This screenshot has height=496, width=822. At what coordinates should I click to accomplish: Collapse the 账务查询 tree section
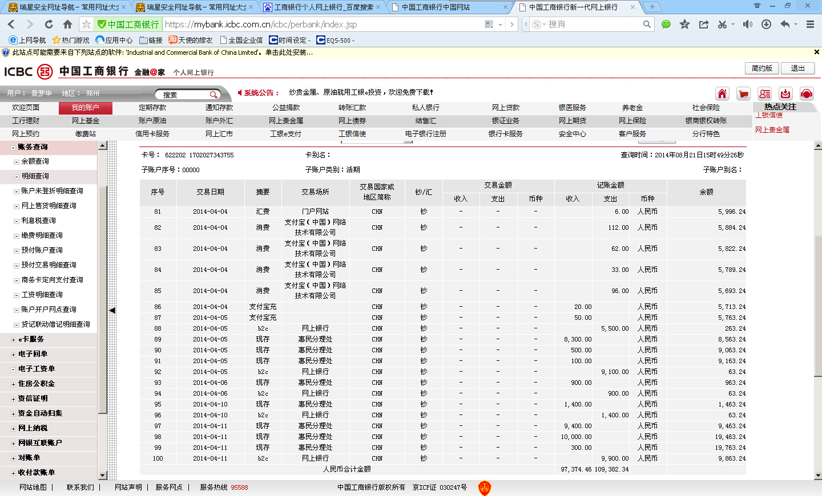click(x=13, y=147)
